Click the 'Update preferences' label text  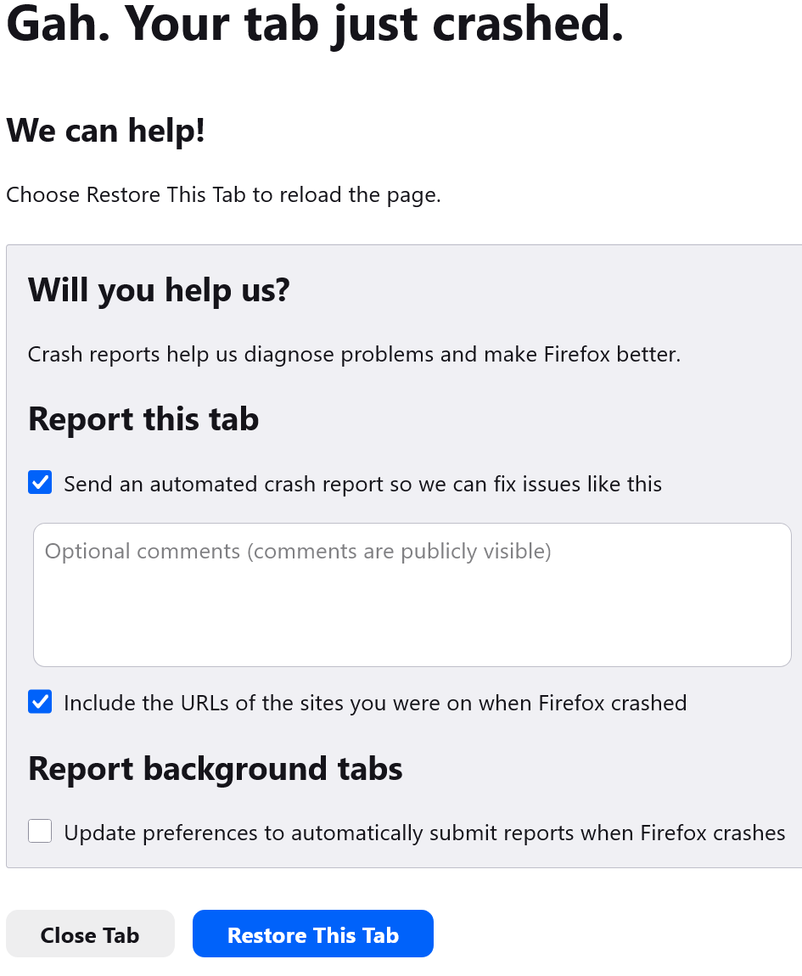424,833
